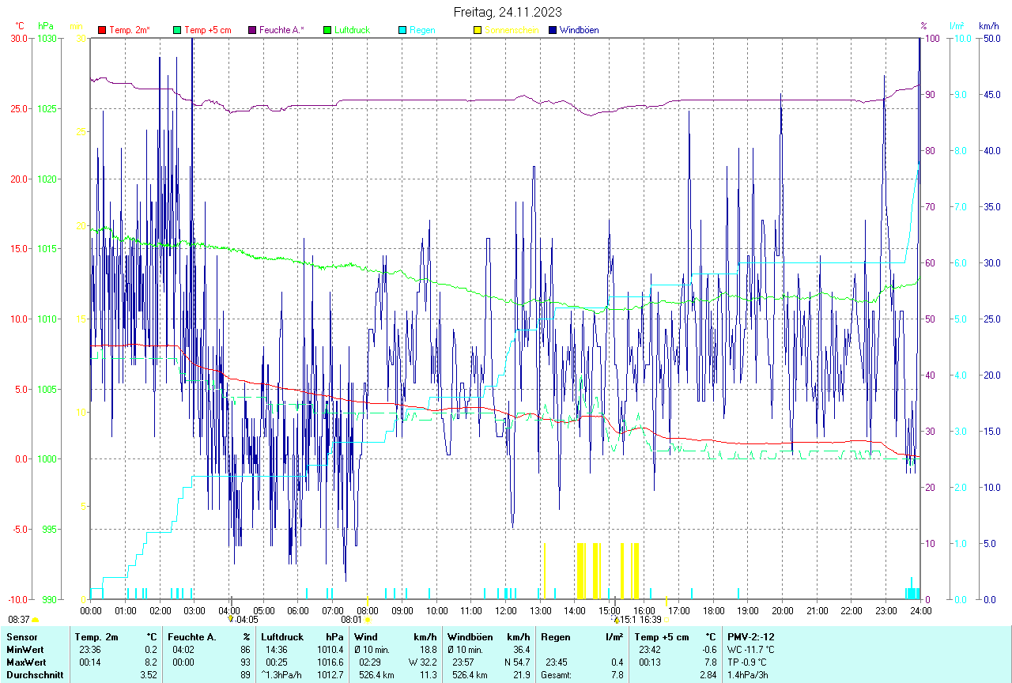Click the 1030 hPa axis value
The height and width of the screenshot is (683, 1012).
tap(47, 38)
